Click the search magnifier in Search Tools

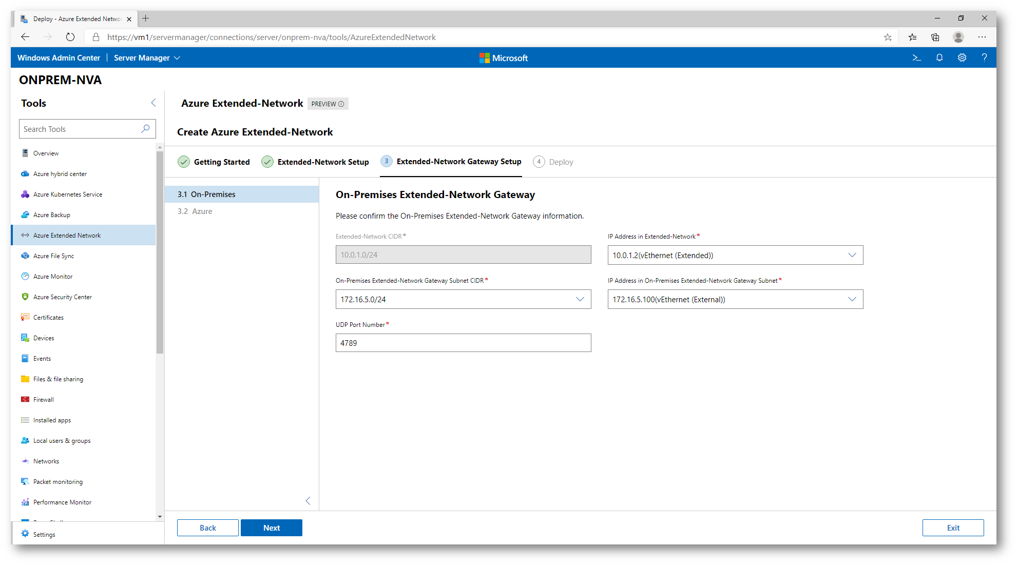[145, 128]
